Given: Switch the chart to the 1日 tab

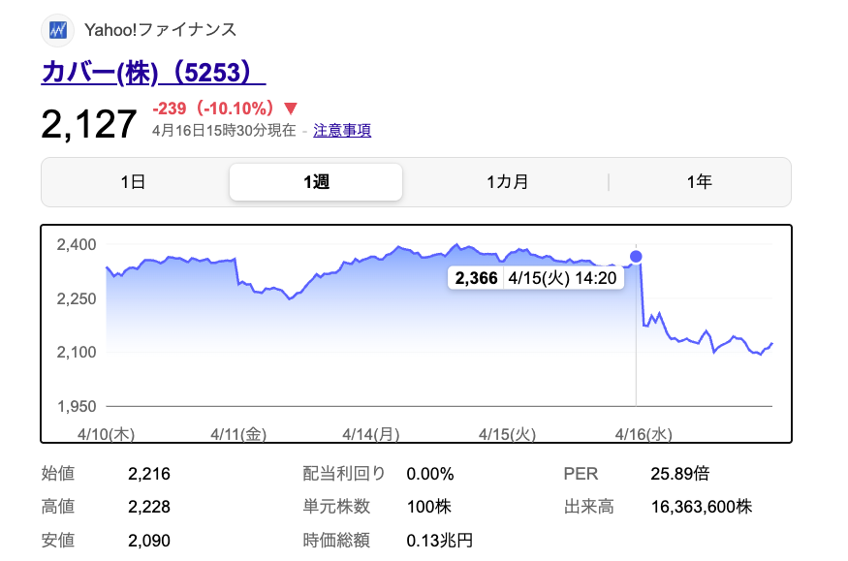Looking at the screenshot, I should (x=133, y=182).
